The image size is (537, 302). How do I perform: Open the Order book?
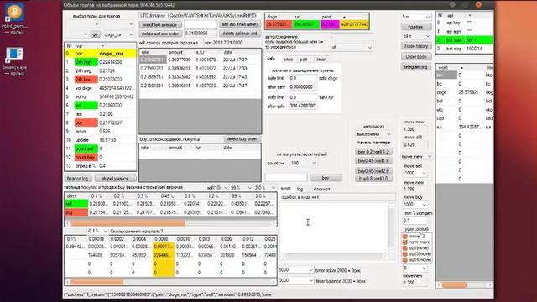coord(416,56)
